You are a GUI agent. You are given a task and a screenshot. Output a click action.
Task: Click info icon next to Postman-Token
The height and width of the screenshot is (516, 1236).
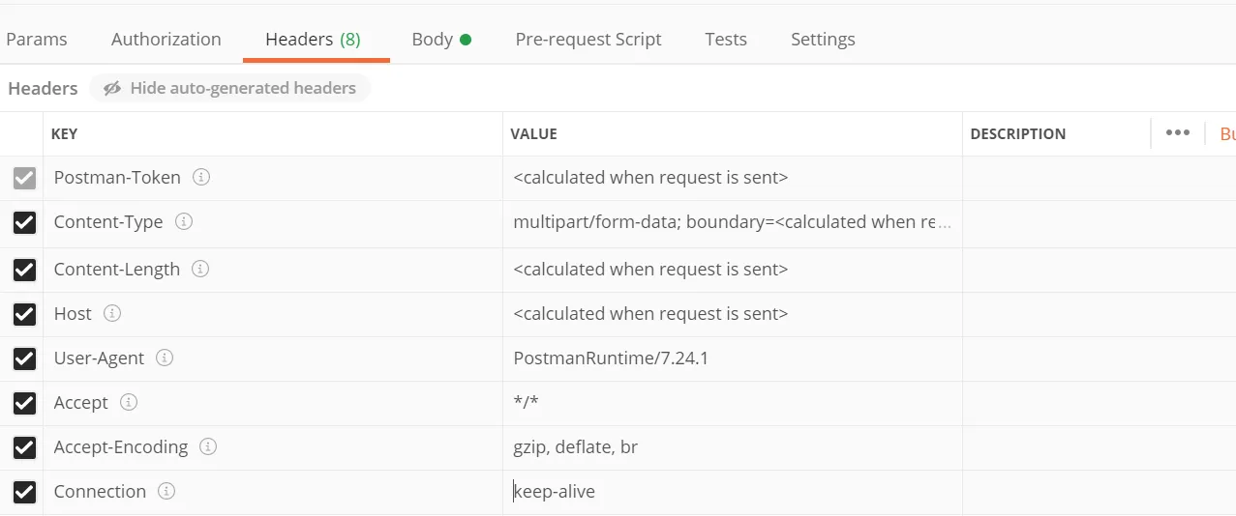(201, 177)
